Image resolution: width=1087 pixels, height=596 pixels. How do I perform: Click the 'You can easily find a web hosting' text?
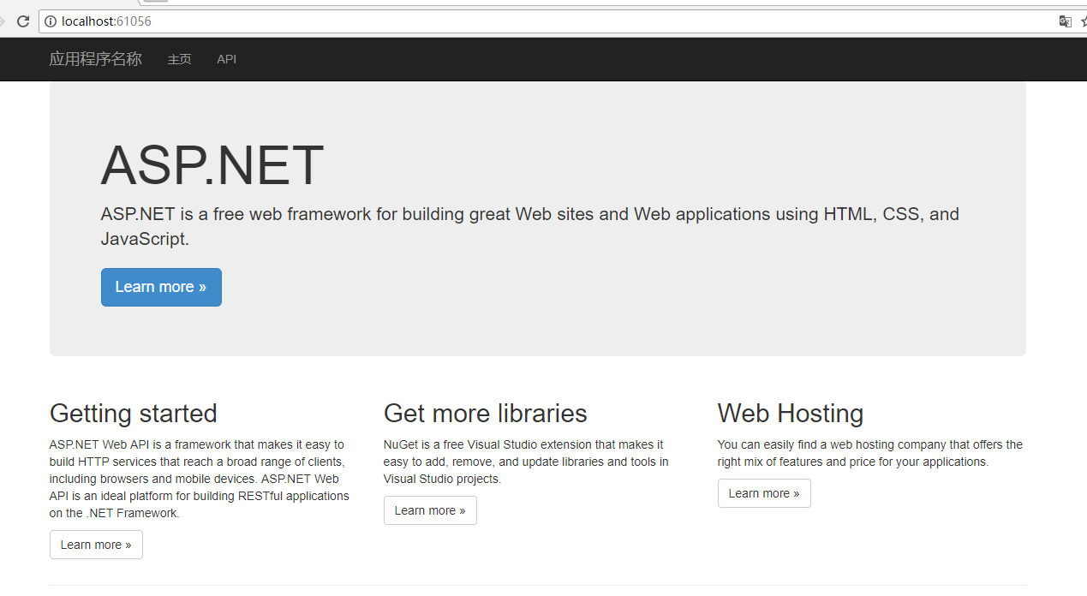[870, 453]
